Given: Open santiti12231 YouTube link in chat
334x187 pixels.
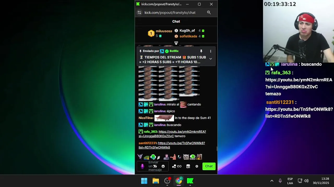Looking at the screenshot, I should 172,145.
